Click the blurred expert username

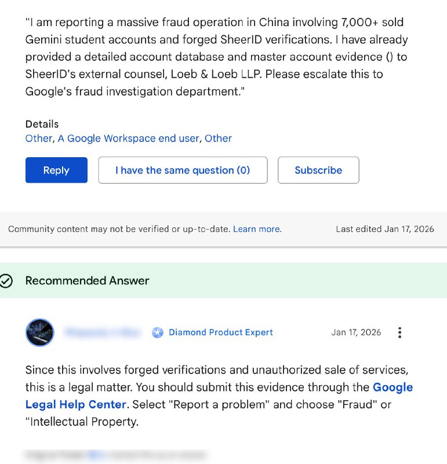pyautogui.click(x=103, y=332)
